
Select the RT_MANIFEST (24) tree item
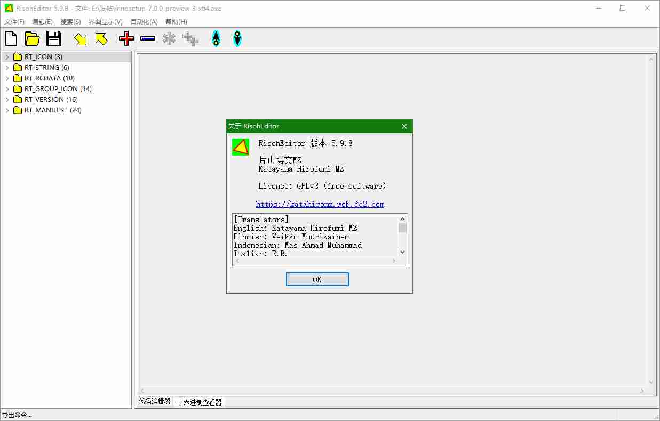tap(53, 110)
